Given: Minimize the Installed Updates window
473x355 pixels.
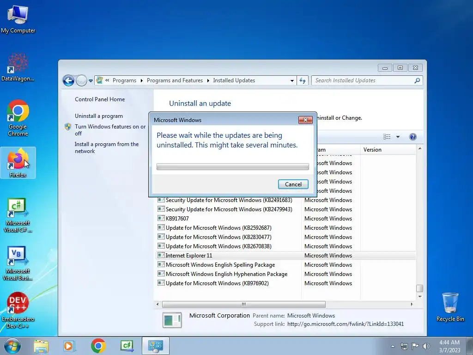Looking at the screenshot, I should 385,68.
